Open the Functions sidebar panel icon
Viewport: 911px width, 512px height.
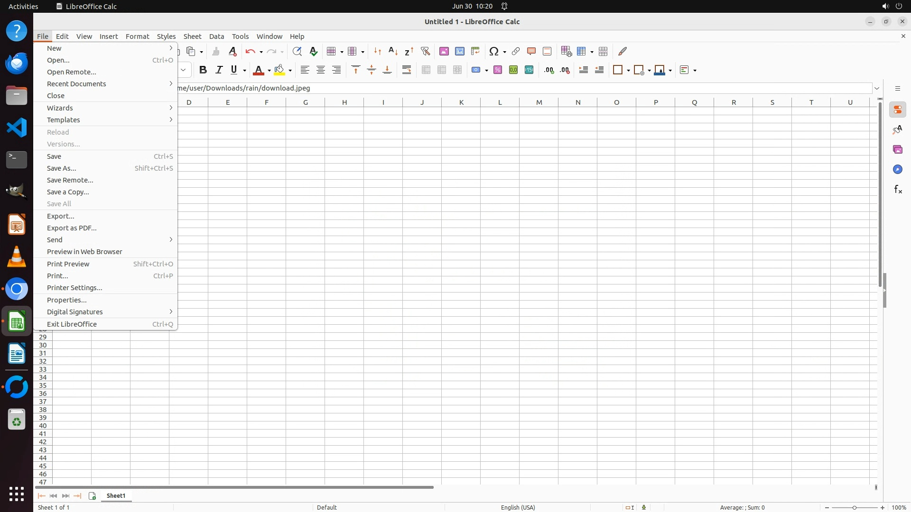point(898,190)
